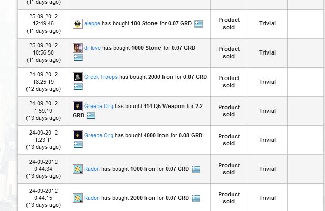
Task: Click Greece Org avatar beside Q5 Weapon purchase
Action: [77, 106]
